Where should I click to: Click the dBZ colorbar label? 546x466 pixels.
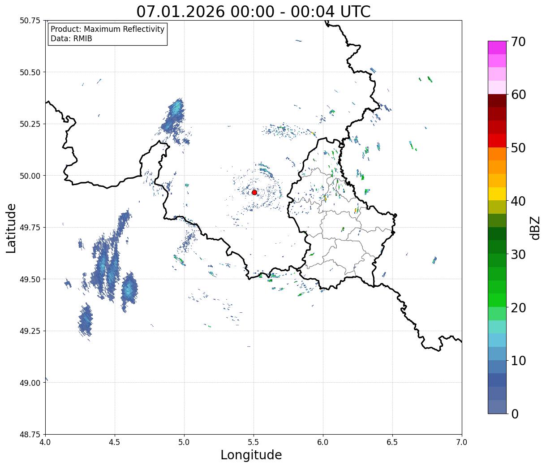coord(535,227)
